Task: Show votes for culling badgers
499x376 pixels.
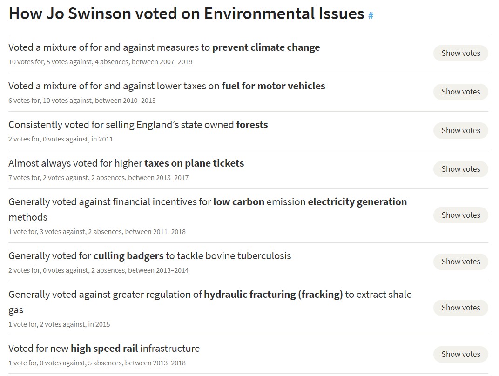Action: point(460,262)
